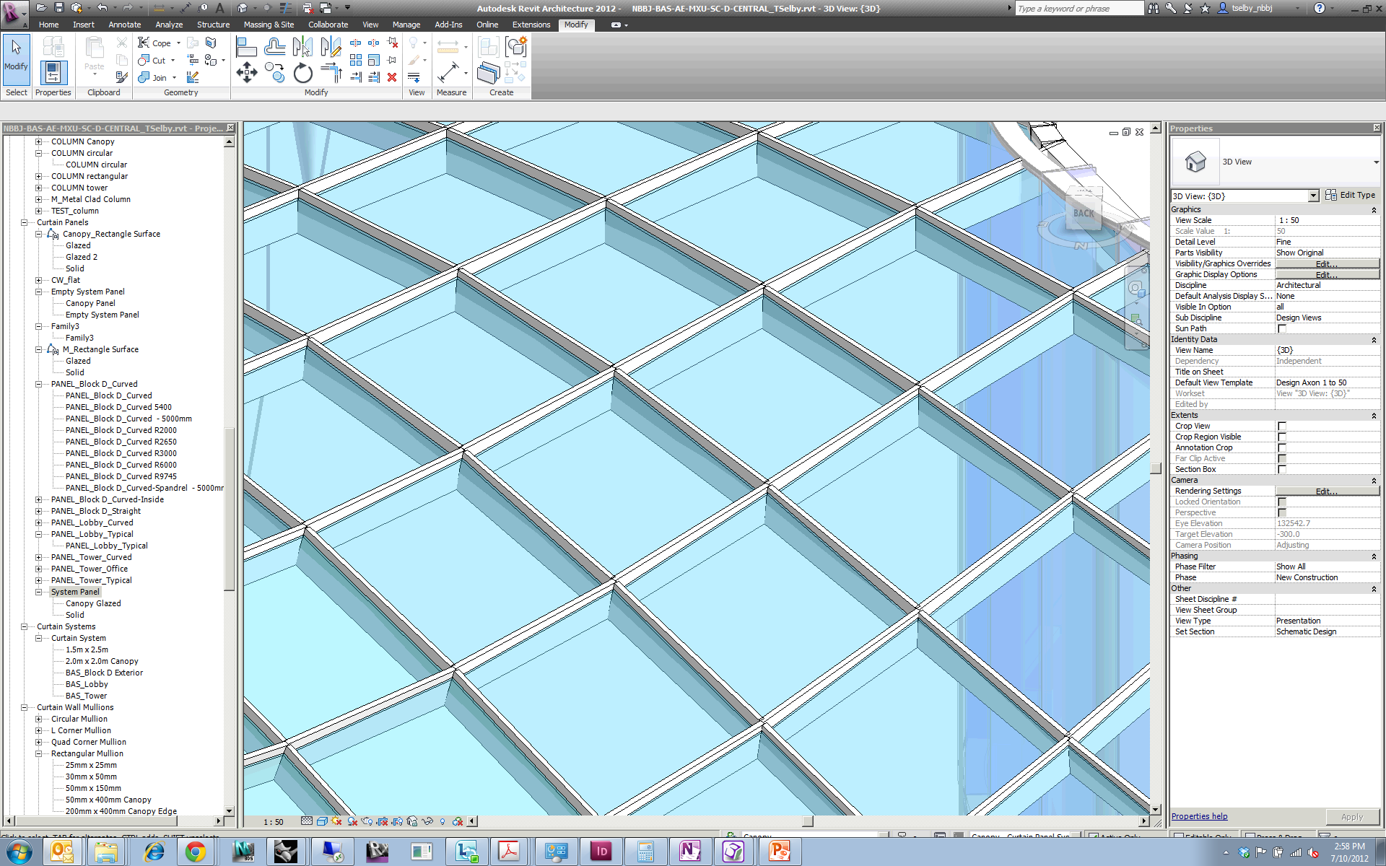Click the binoculars search icon
Viewport: 1386px width, 866px height.
coord(1154,8)
